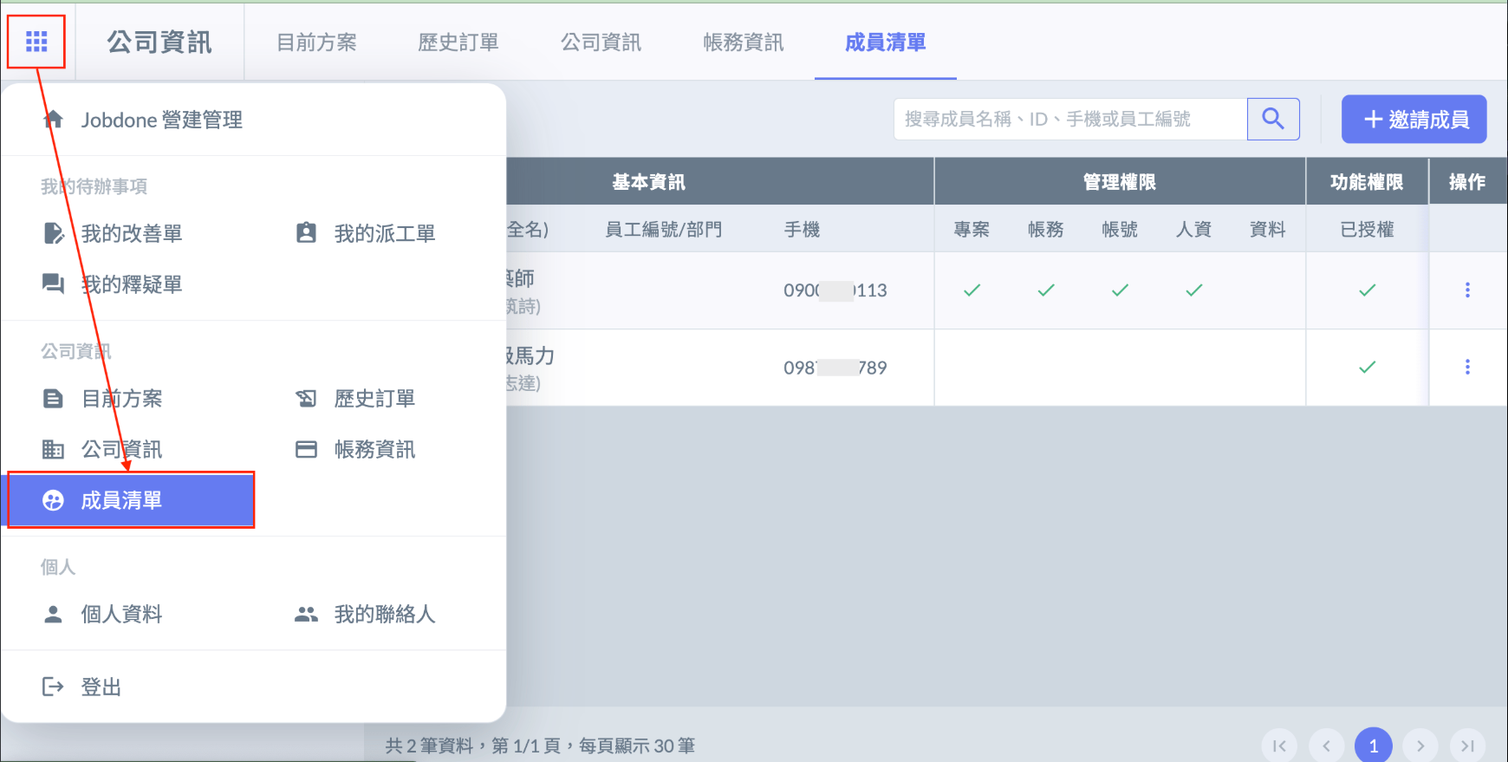Click the 人資 column header
The width and height of the screenshot is (1508, 762).
click(1194, 230)
